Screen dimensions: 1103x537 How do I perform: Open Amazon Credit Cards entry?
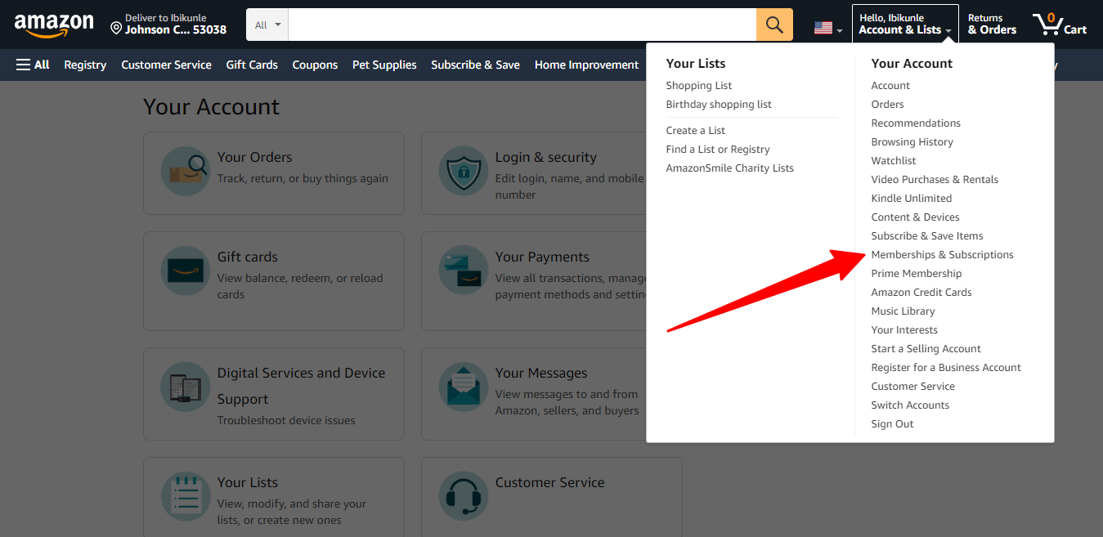tap(921, 293)
